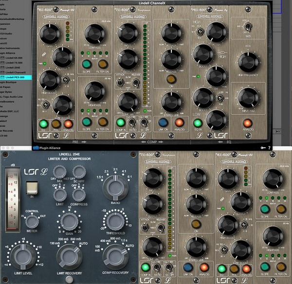This screenshot has height=284, width=292.
Task: Open license key icon in ChannelX footer
Action: tap(263, 148)
